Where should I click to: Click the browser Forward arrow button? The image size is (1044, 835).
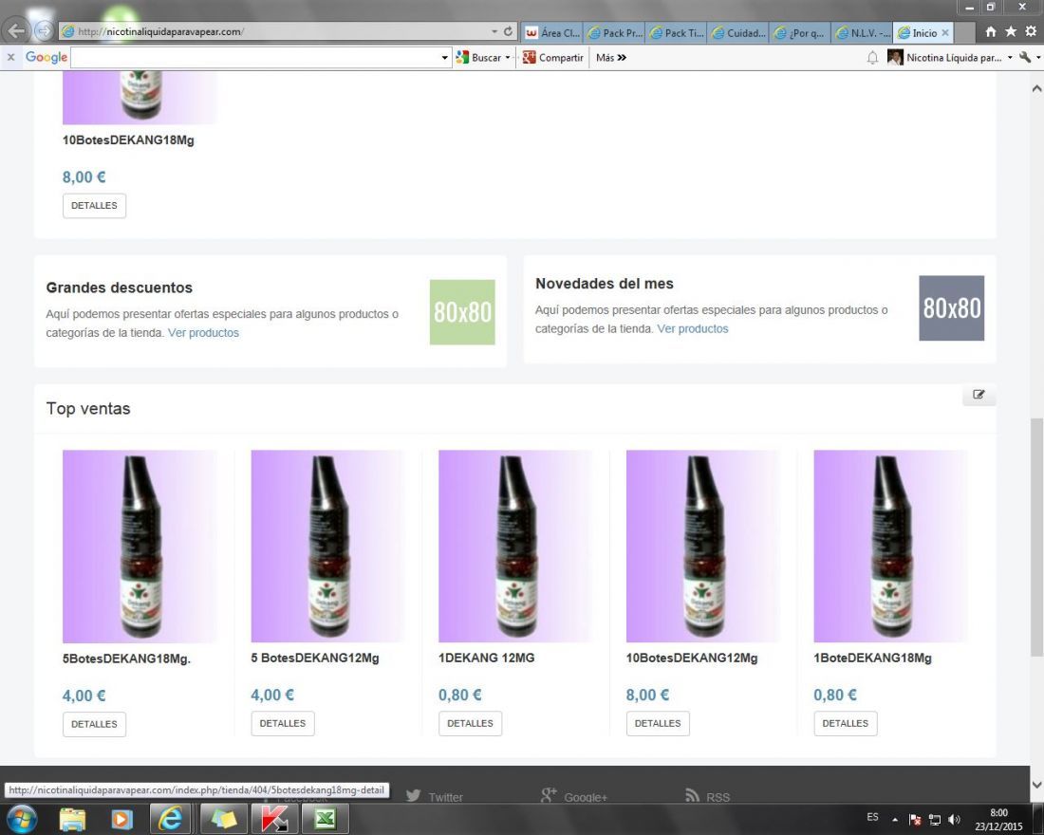pyautogui.click(x=44, y=30)
